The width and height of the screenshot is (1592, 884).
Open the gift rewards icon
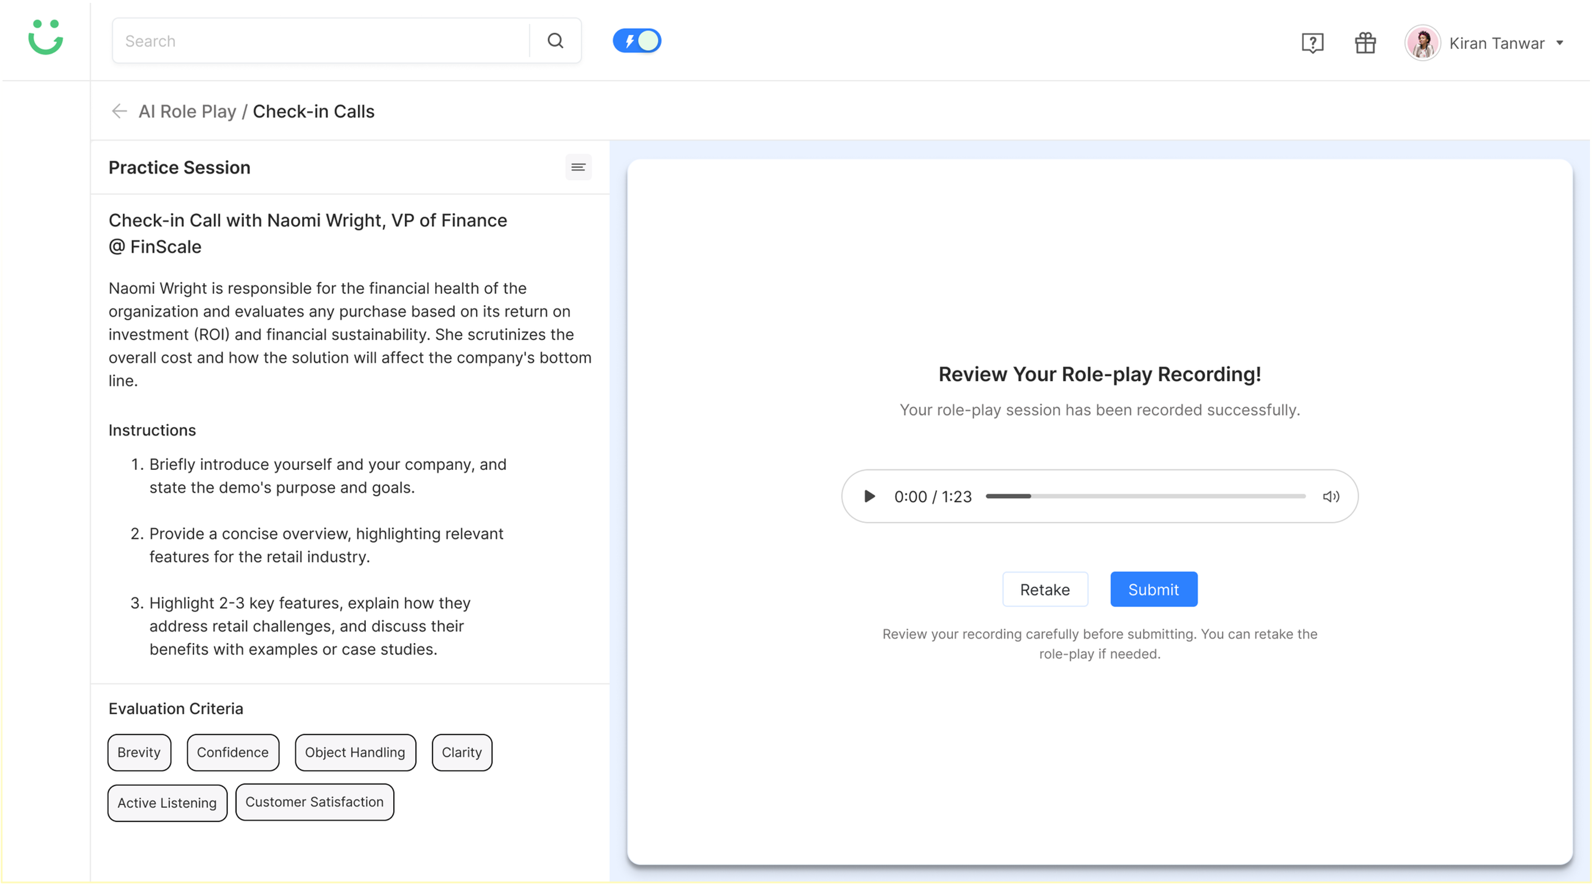(1365, 43)
